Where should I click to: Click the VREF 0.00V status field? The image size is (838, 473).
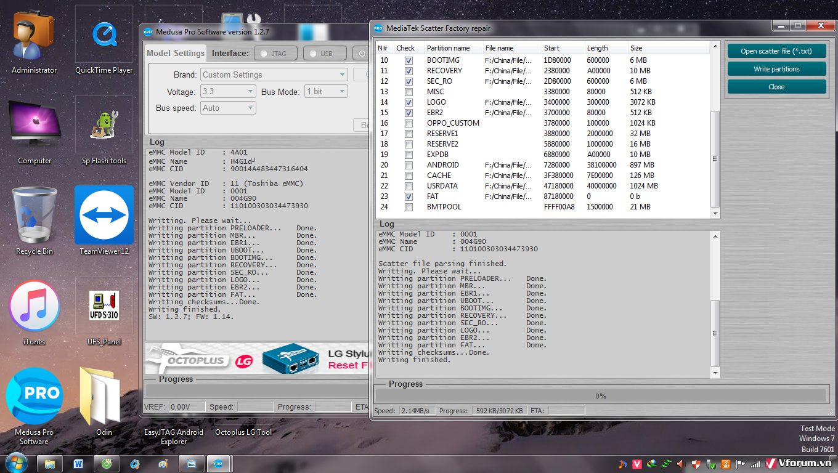(x=188, y=406)
